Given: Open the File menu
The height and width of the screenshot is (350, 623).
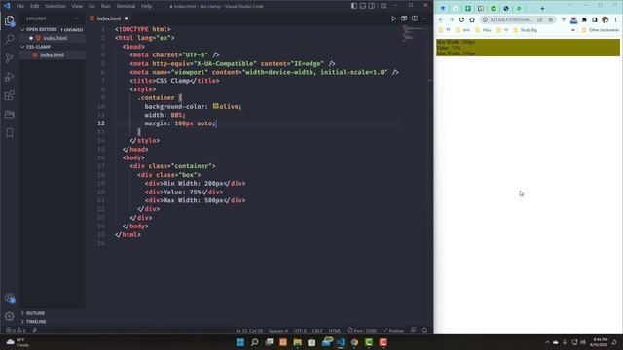Looking at the screenshot, I should [x=20, y=6].
